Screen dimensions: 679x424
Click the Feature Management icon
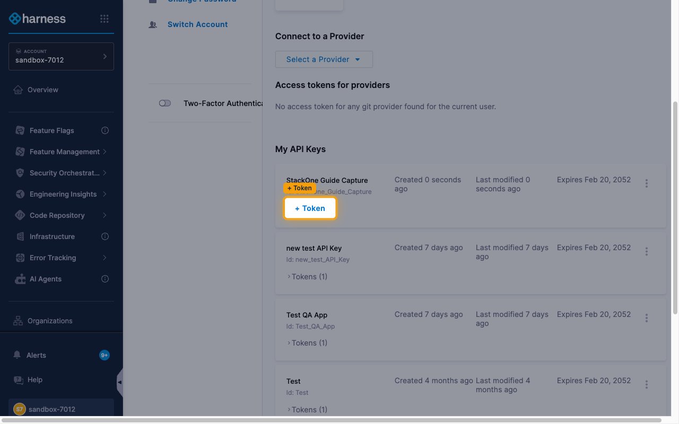click(x=20, y=152)
